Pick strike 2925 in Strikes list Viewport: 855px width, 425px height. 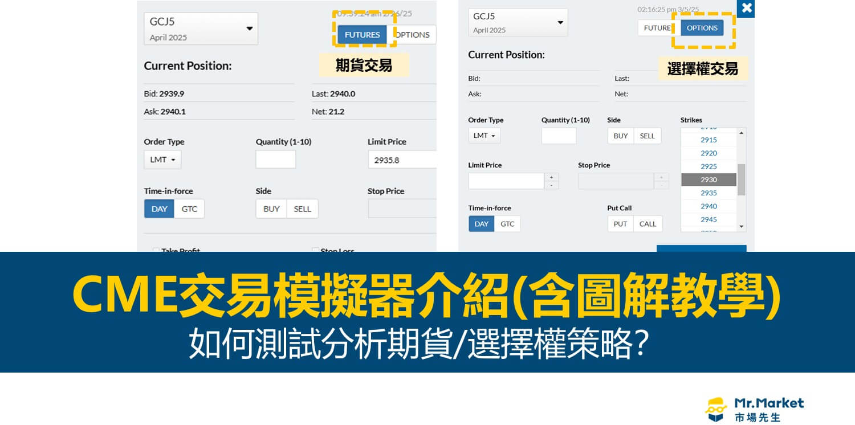709,166
